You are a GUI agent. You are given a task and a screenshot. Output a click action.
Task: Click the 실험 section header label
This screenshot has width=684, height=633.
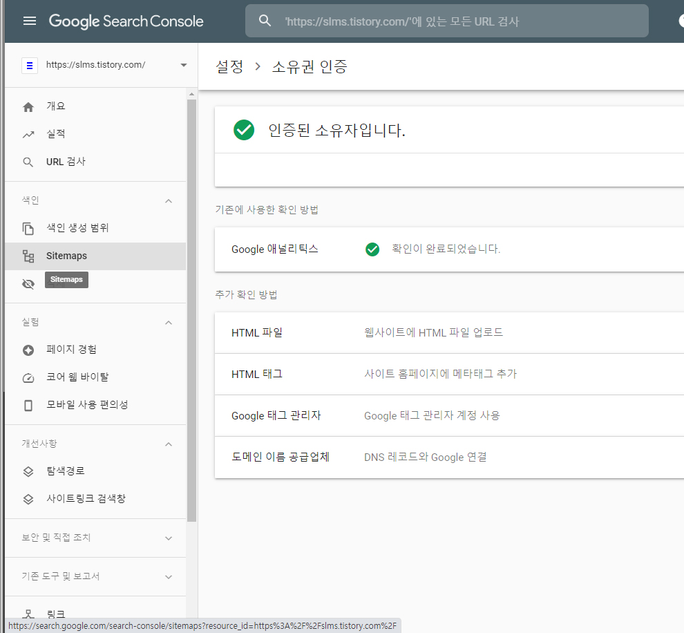tap(30, 322)
